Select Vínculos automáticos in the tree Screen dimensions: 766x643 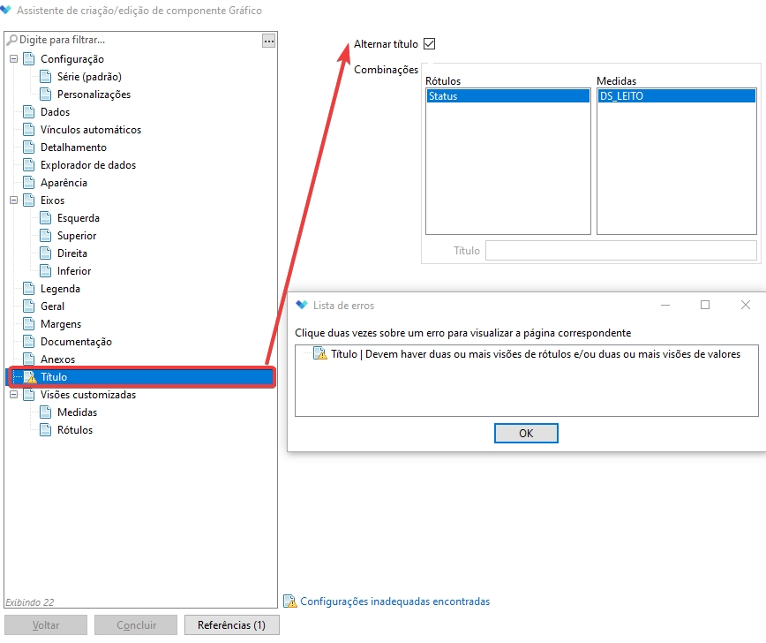pos(90,130)
